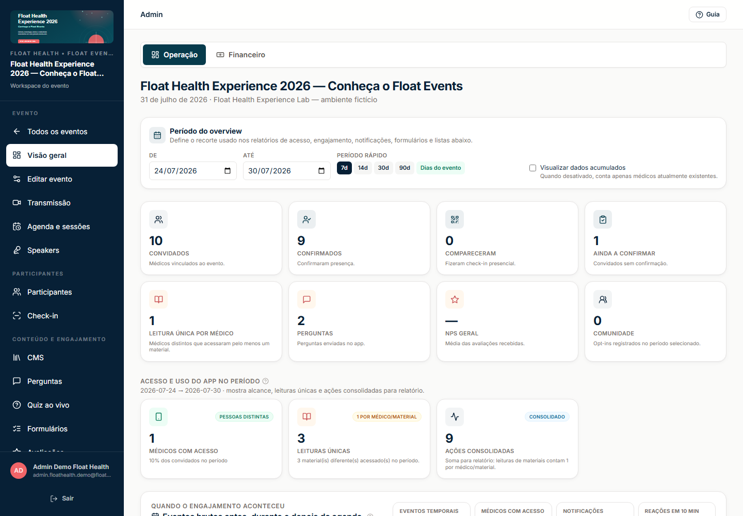The width and height of the screenshot is (743, 516).
Task: Click the ATÉ date field 30/07/2026
Action: coord(286,171)
